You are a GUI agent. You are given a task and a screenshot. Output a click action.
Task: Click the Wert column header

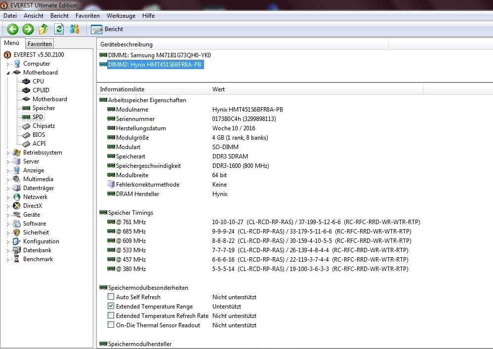218,89
